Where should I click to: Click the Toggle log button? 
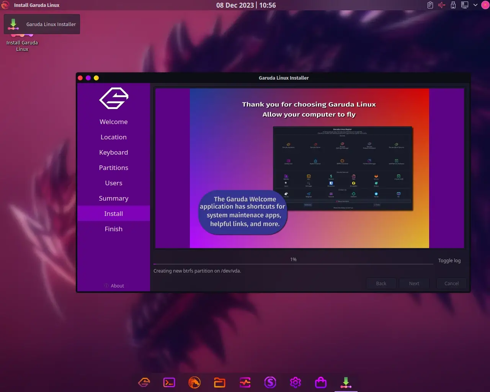[x=449, y=261]
